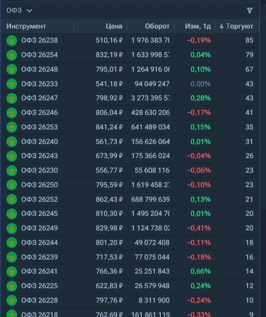The image size is (266, 317).
Task: Click the -0,19% daily change value
Action: 199,40
